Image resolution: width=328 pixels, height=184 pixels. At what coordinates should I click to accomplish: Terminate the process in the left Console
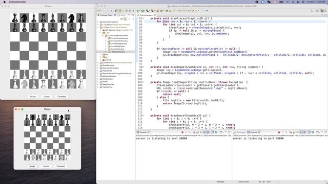182,132
